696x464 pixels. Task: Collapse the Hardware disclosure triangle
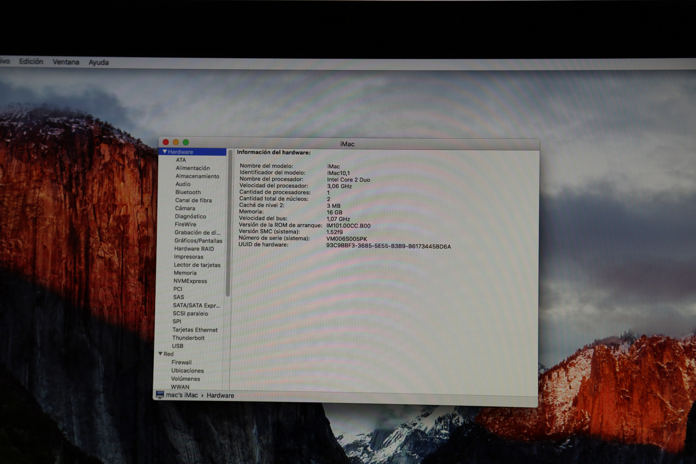(165, 151)
